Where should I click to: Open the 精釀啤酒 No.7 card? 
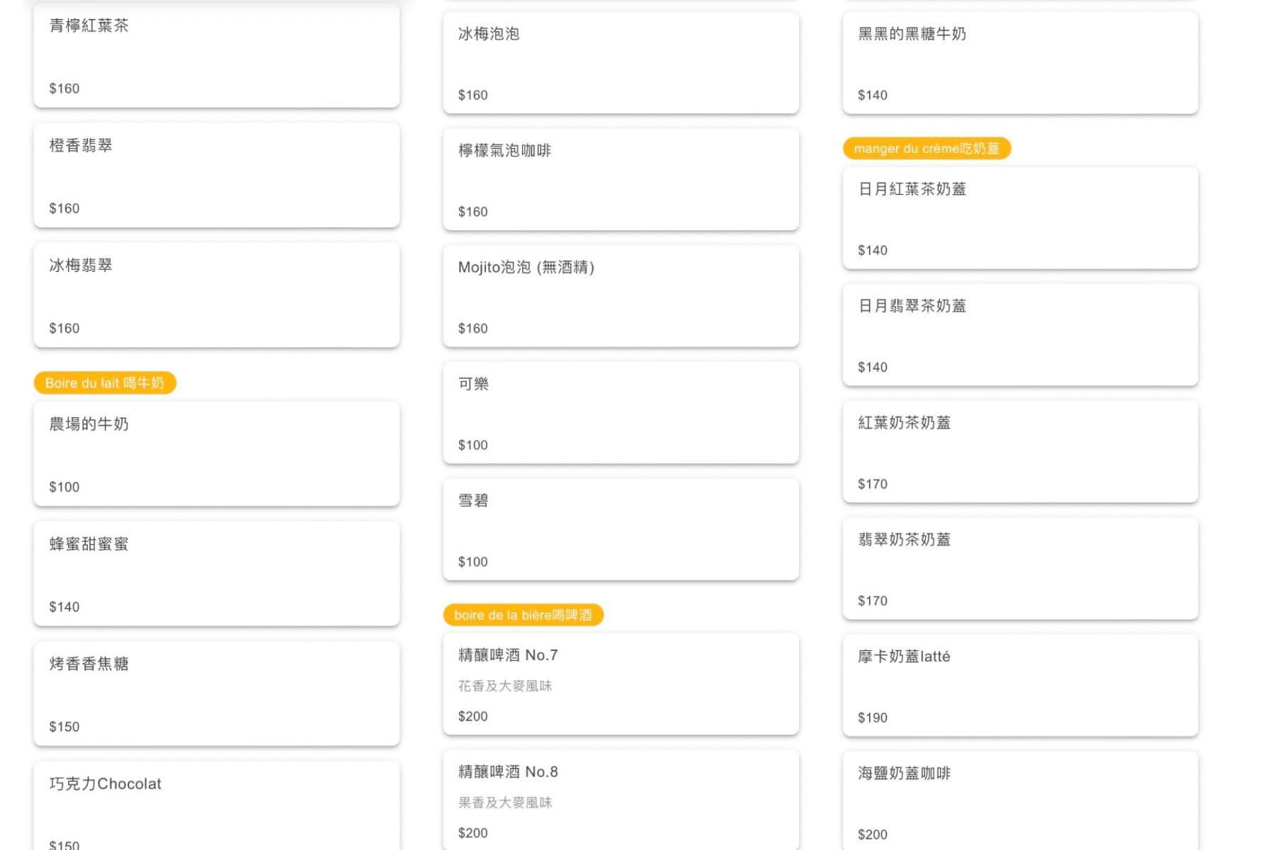(x=621, y=684)
